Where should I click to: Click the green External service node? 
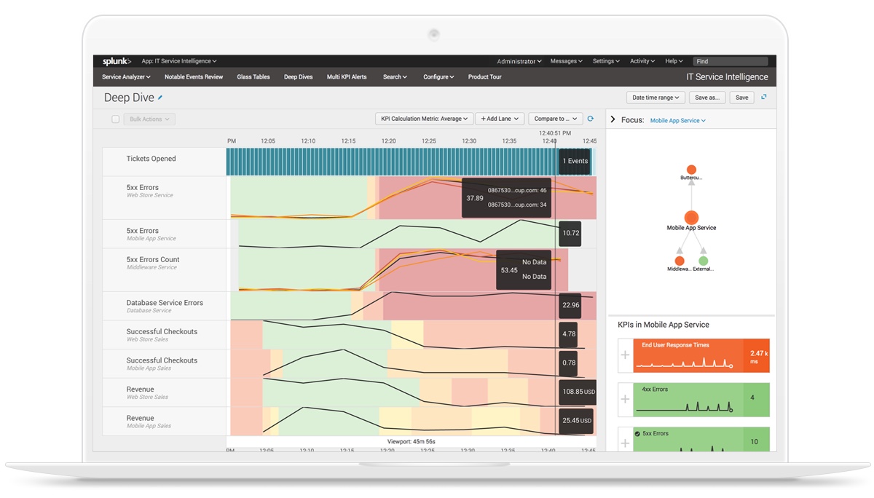point(703,260)
